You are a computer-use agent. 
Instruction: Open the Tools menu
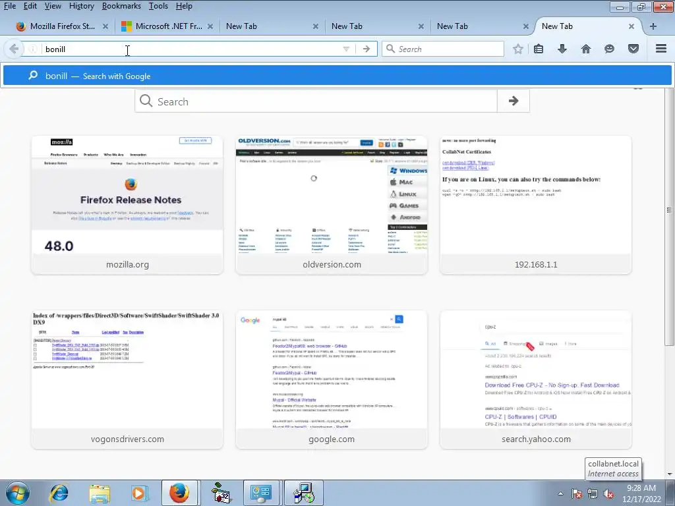[158, 6]
